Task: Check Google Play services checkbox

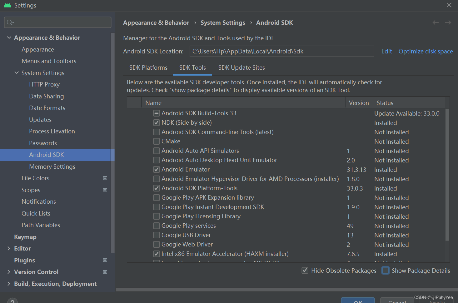Action: tap(157, 226)
